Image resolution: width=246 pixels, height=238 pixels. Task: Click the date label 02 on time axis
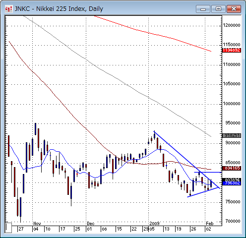pyautogui.click(x=208, y=229)
